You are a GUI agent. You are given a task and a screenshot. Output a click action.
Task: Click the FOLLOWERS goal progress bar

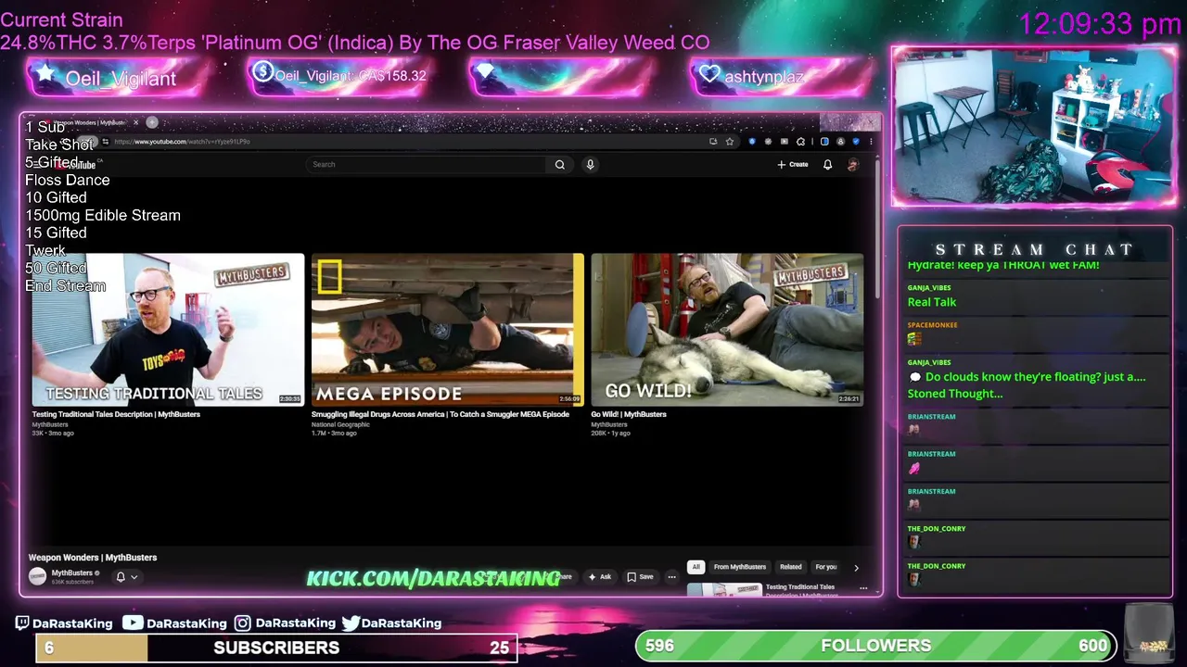pyautogui.click(x=875, y=646)
